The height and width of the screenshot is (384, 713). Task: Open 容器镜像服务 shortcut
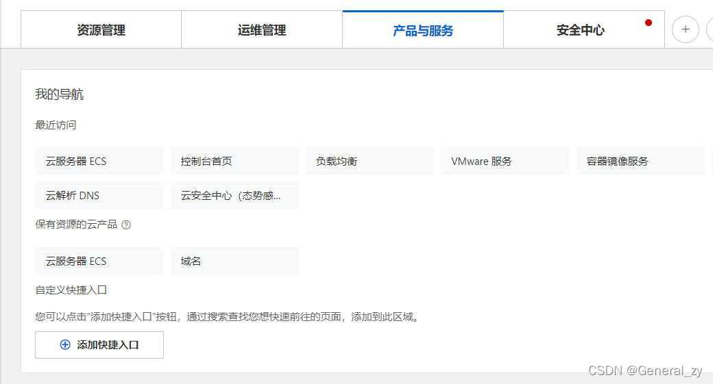click(x=640, y=161)
